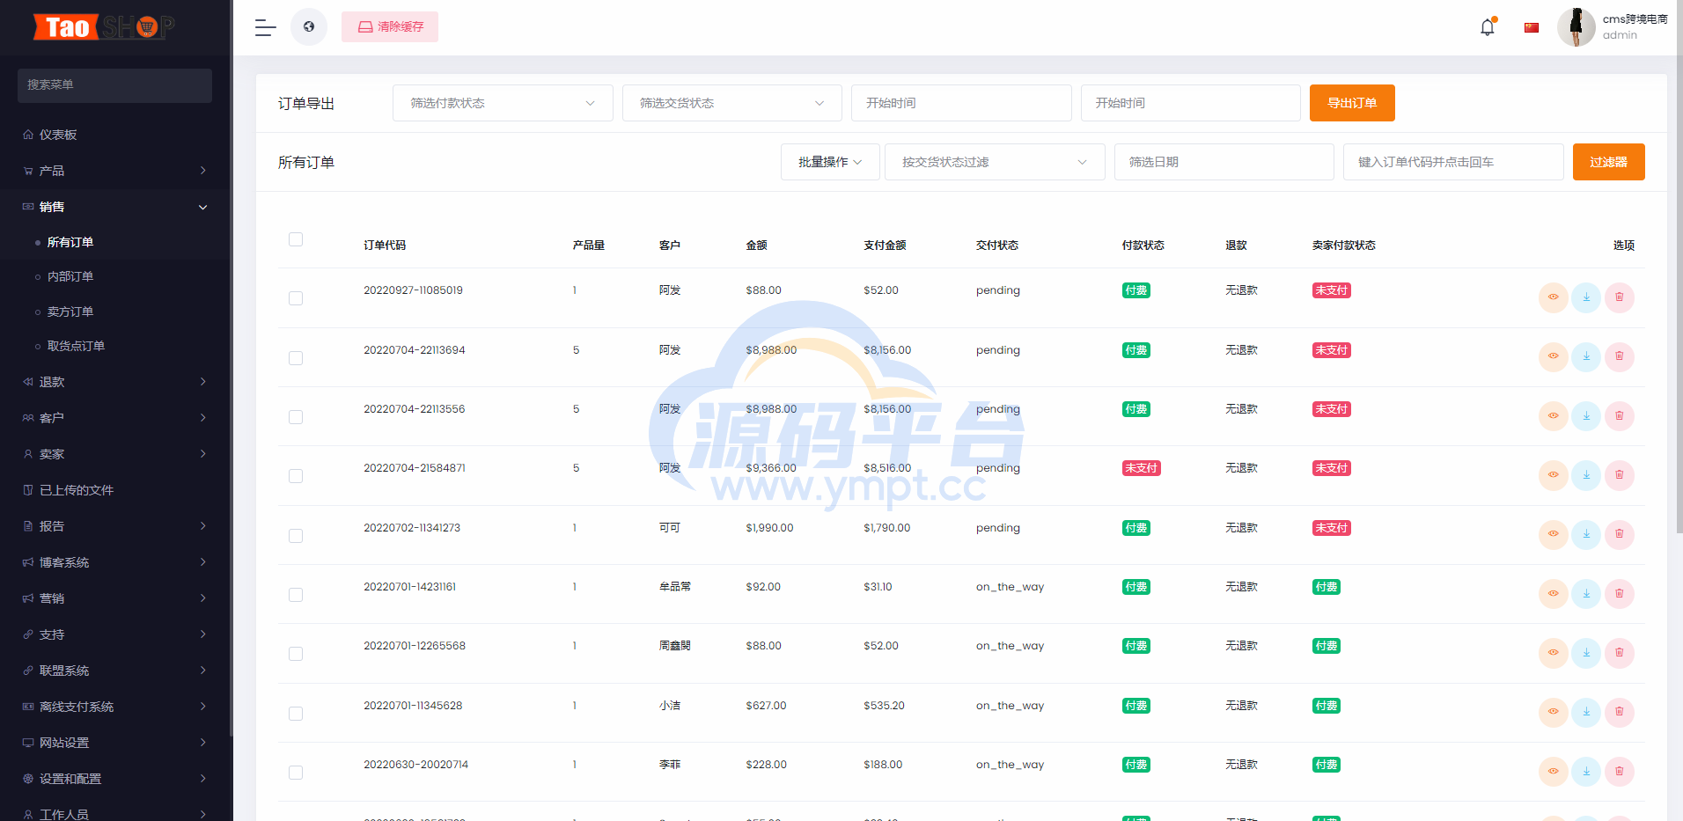
Task: View order 20220701-14231161 eye icon
Action: click(x=1554, y=593)
